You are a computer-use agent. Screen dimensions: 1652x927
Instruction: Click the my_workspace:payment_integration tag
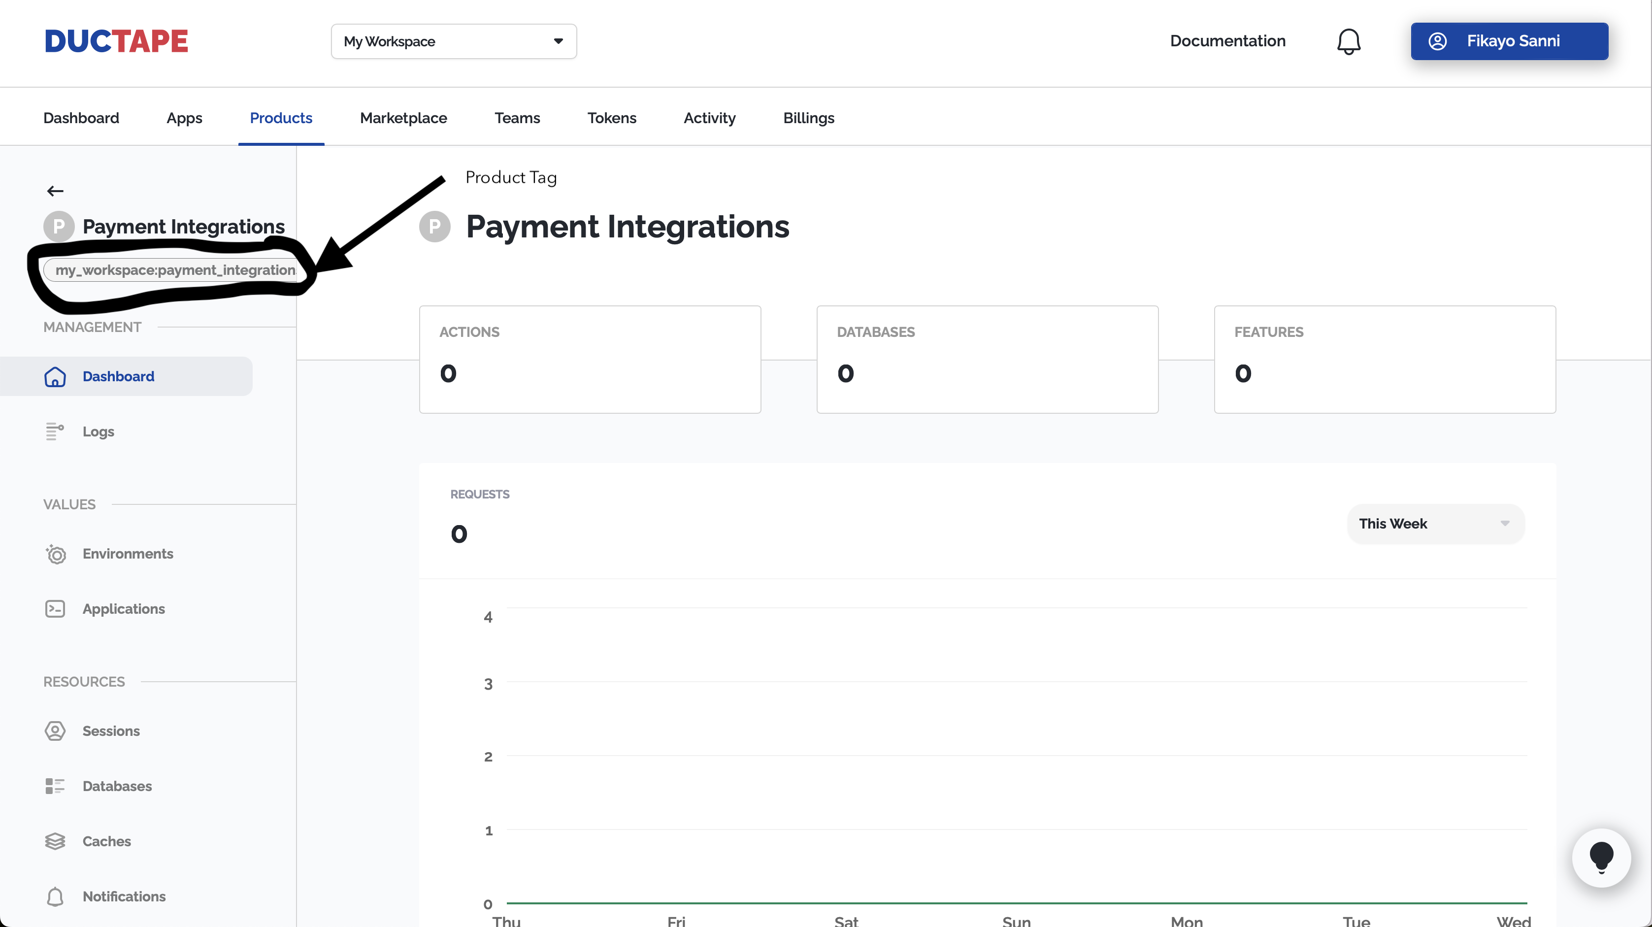(170, 270)
